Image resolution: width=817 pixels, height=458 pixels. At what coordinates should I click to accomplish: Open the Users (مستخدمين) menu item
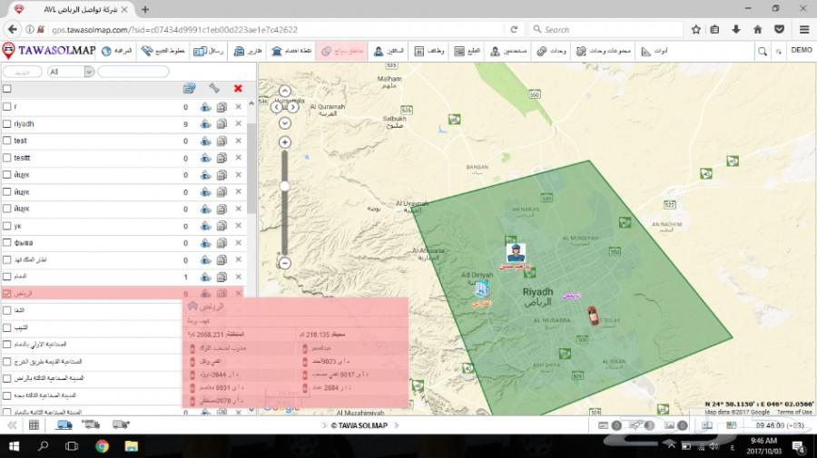point(508,51)
